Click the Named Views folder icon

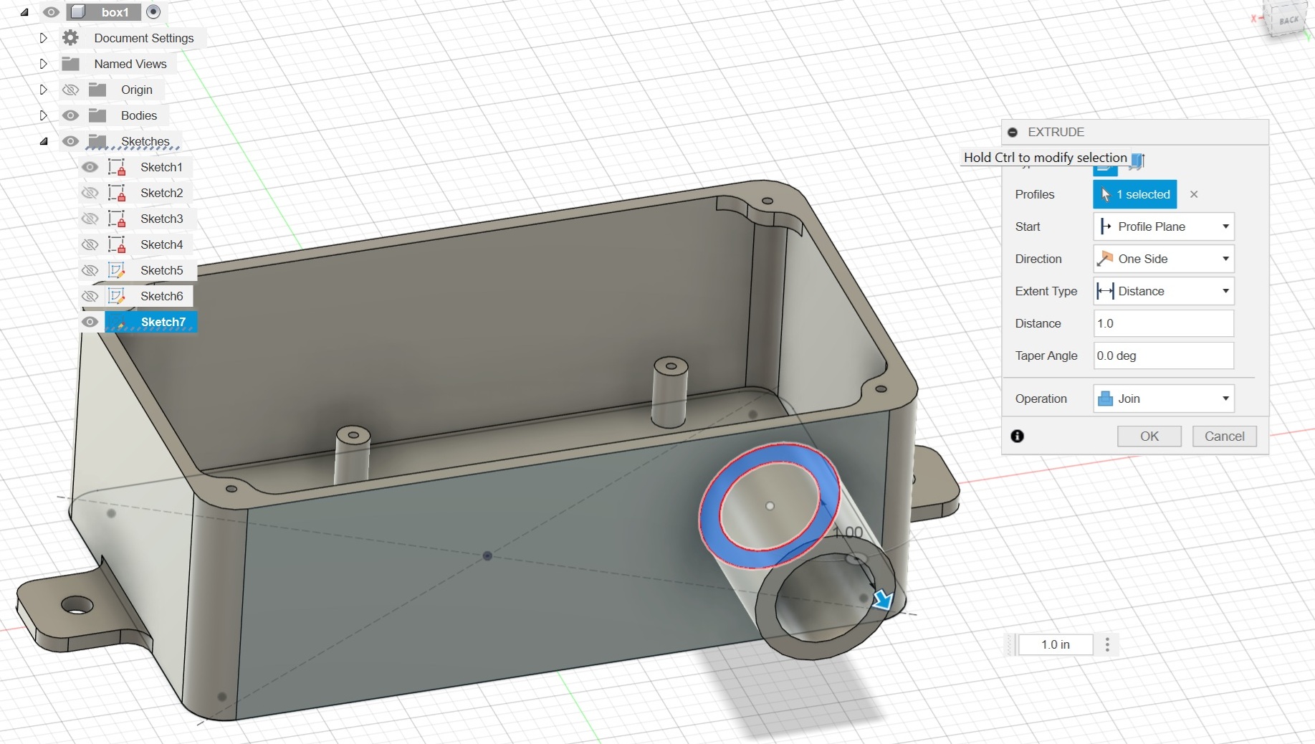tap(70, 64)
